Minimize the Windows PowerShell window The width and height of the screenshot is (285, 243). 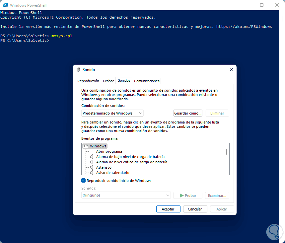click(247, 5)
